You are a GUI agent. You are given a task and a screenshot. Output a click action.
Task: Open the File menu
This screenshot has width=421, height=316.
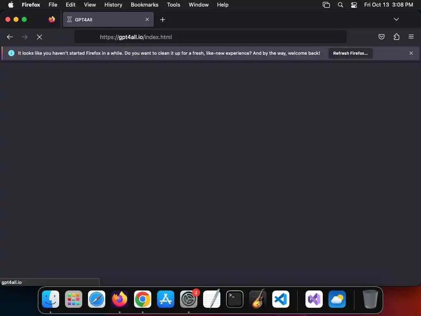pyautogui.click(x=53, y=5)
